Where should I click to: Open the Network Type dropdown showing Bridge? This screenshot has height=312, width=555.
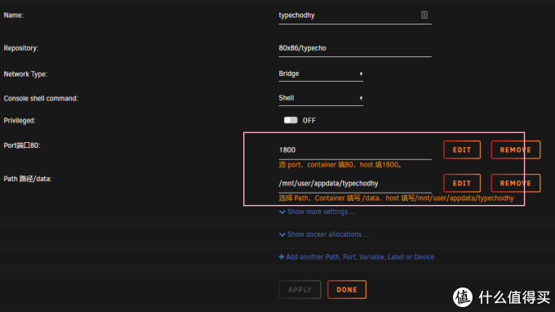(x=321, y=74)
